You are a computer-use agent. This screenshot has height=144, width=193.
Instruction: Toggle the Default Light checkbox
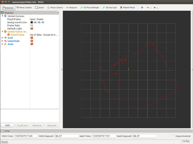point(32,29)
